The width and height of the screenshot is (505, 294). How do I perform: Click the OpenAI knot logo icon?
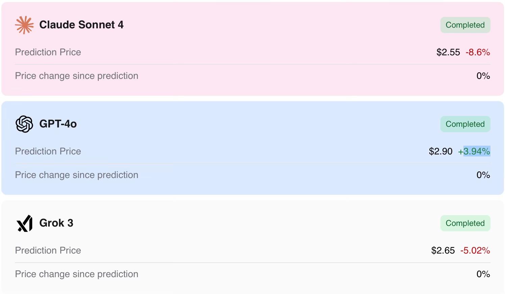coord(24,124)
